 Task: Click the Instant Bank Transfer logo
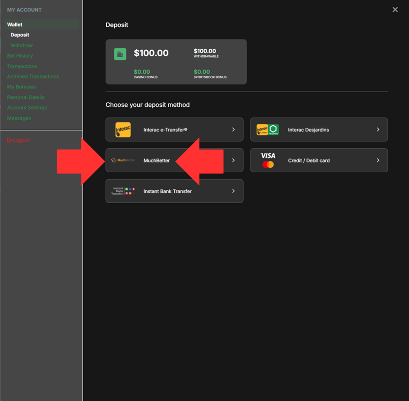click(x=123, y=191)
